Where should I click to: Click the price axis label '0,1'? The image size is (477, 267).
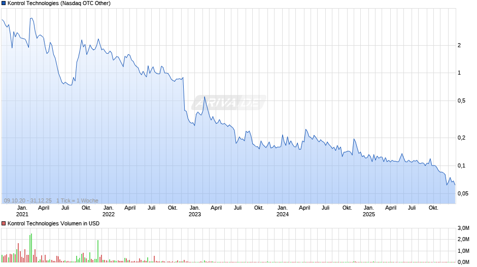click(x=461, y=166)
